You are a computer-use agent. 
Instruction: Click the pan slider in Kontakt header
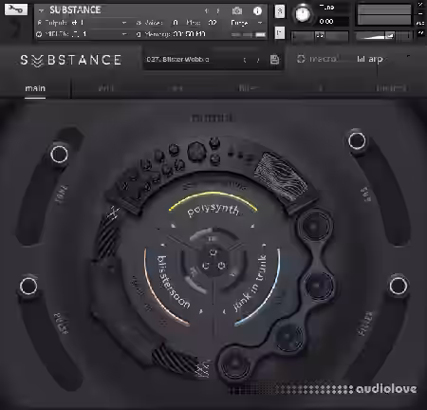click(x=320, y=36)
